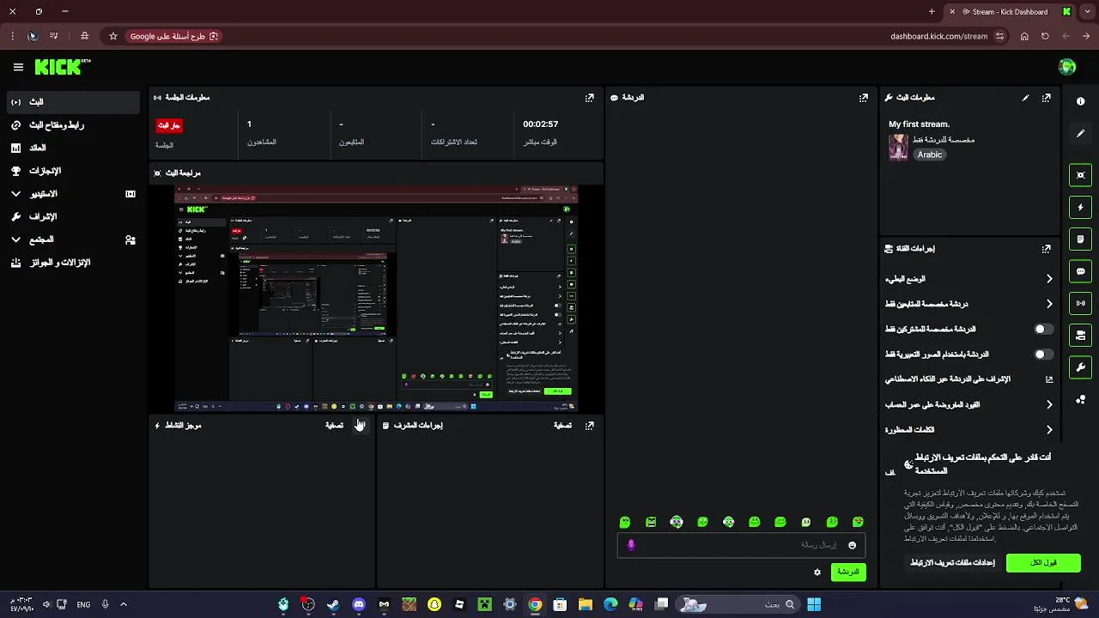Open cookie settings button
The image size is (1099, 618).
pos(952,562)
